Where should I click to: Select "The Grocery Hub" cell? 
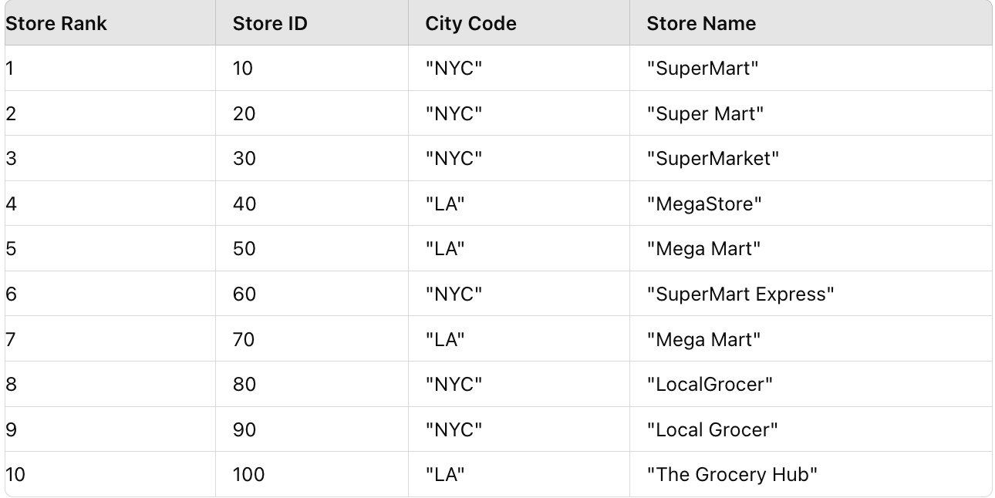pyautogui.click(x=732, y=475)
